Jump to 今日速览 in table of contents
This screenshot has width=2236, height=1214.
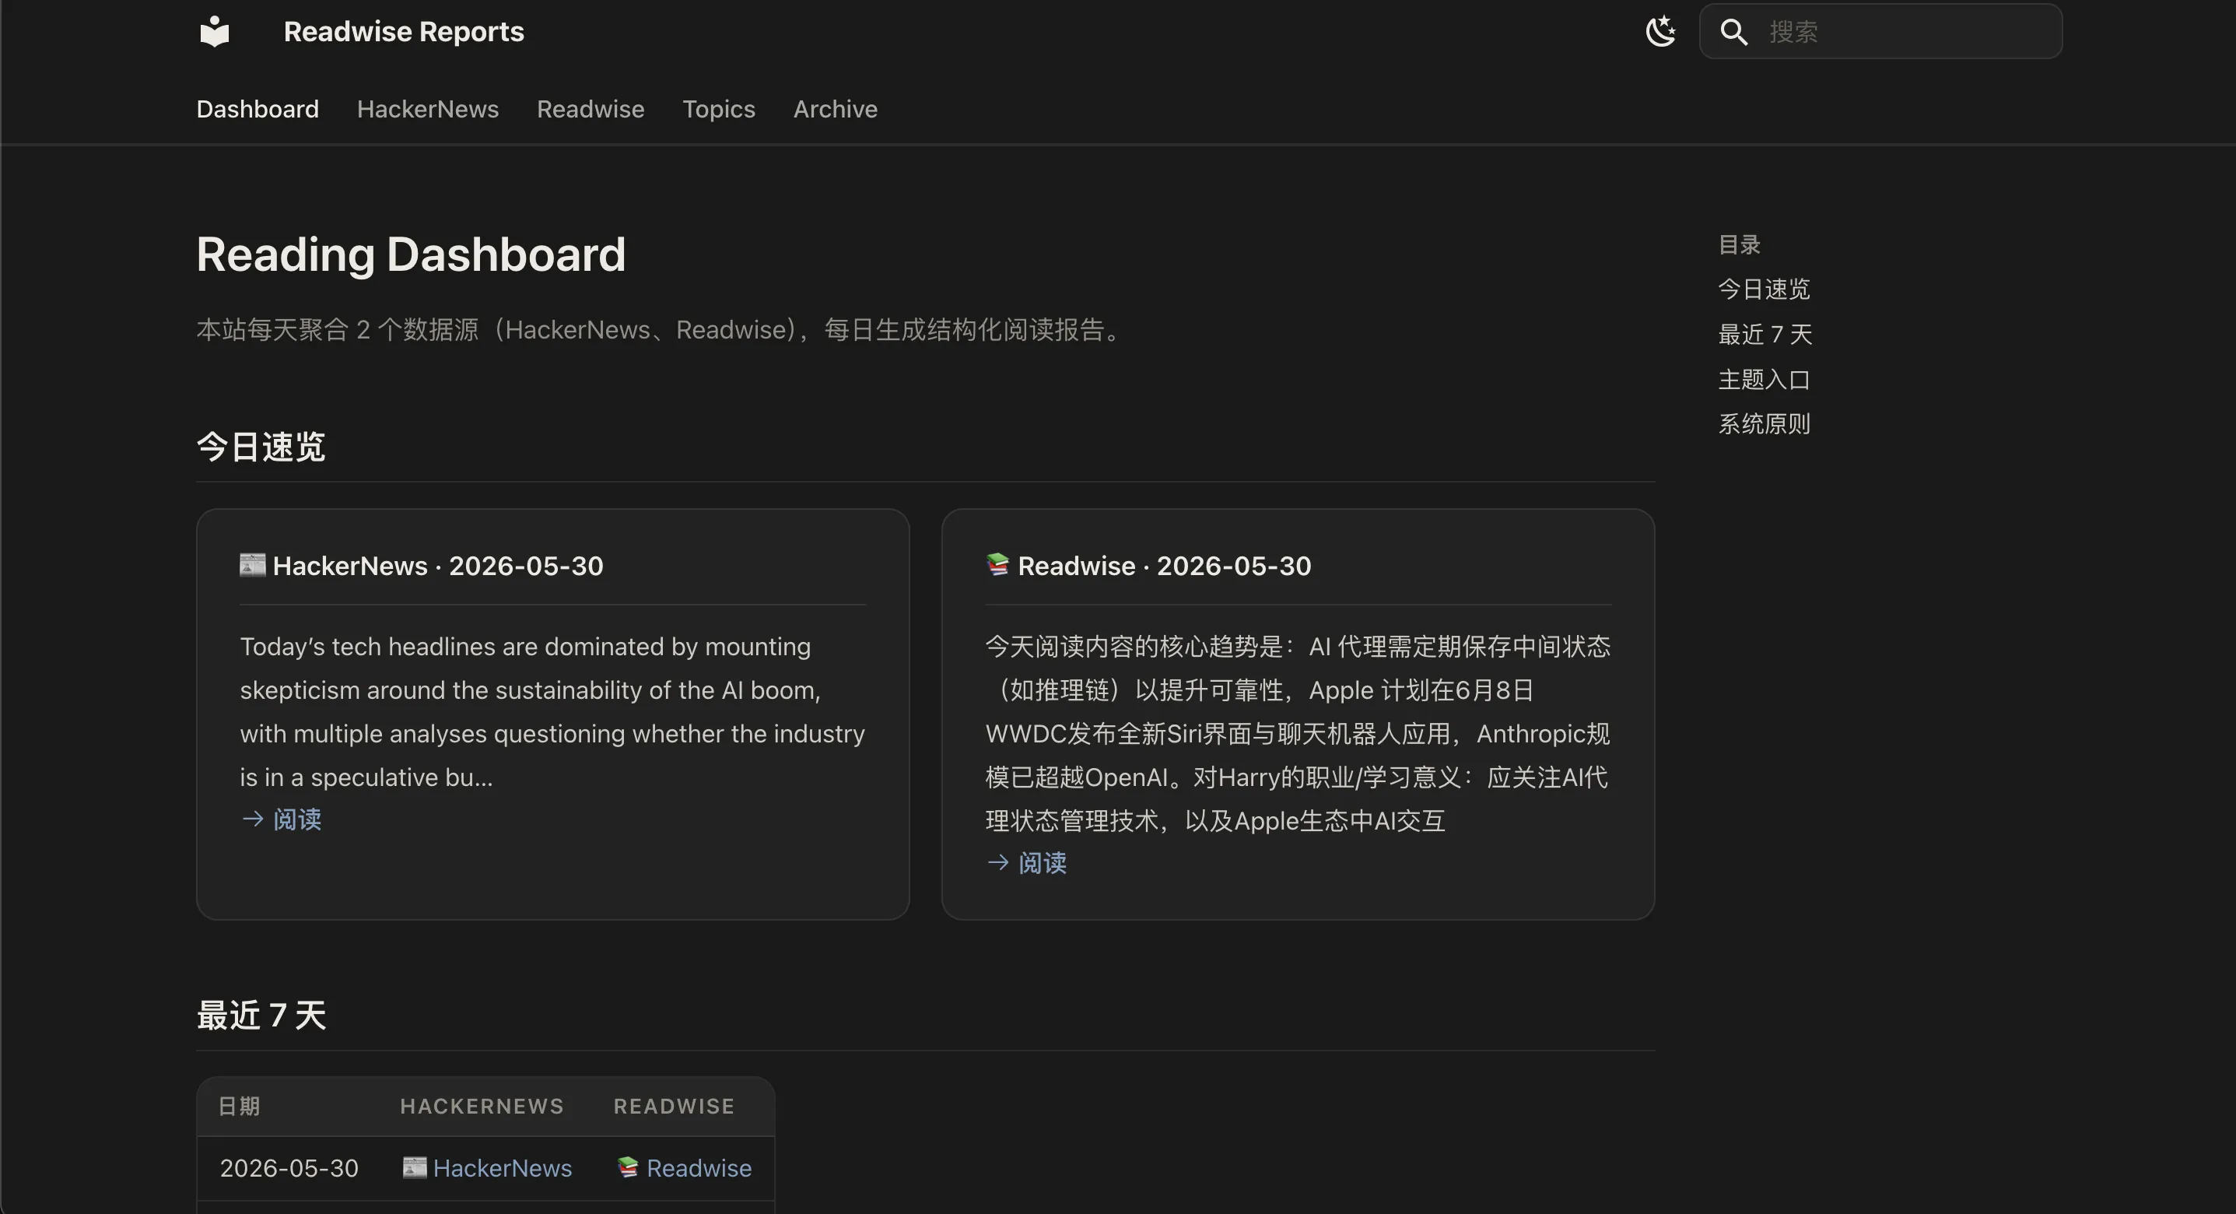click(x=1764, y=289)
